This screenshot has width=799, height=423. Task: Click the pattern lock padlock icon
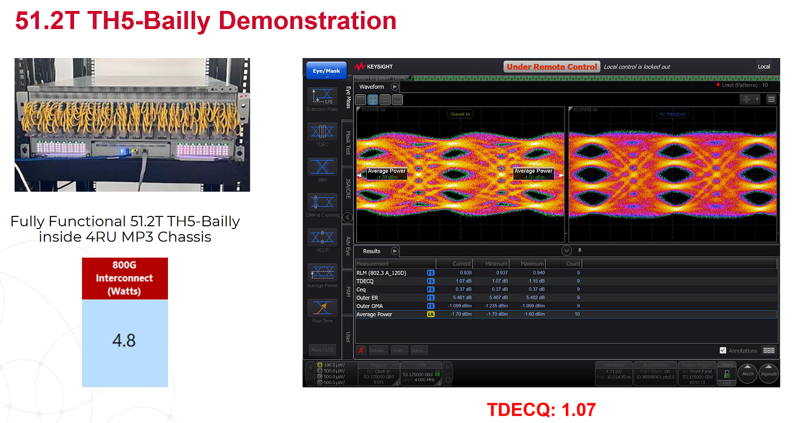click(727, 374)
